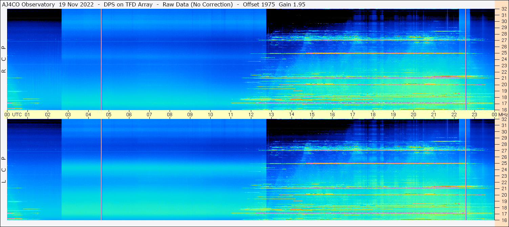This screenshot has height=227, width=509.
Task: Click the vertical spike near 22:35 UTC in the LCP panel
Action: coord(466,170)
